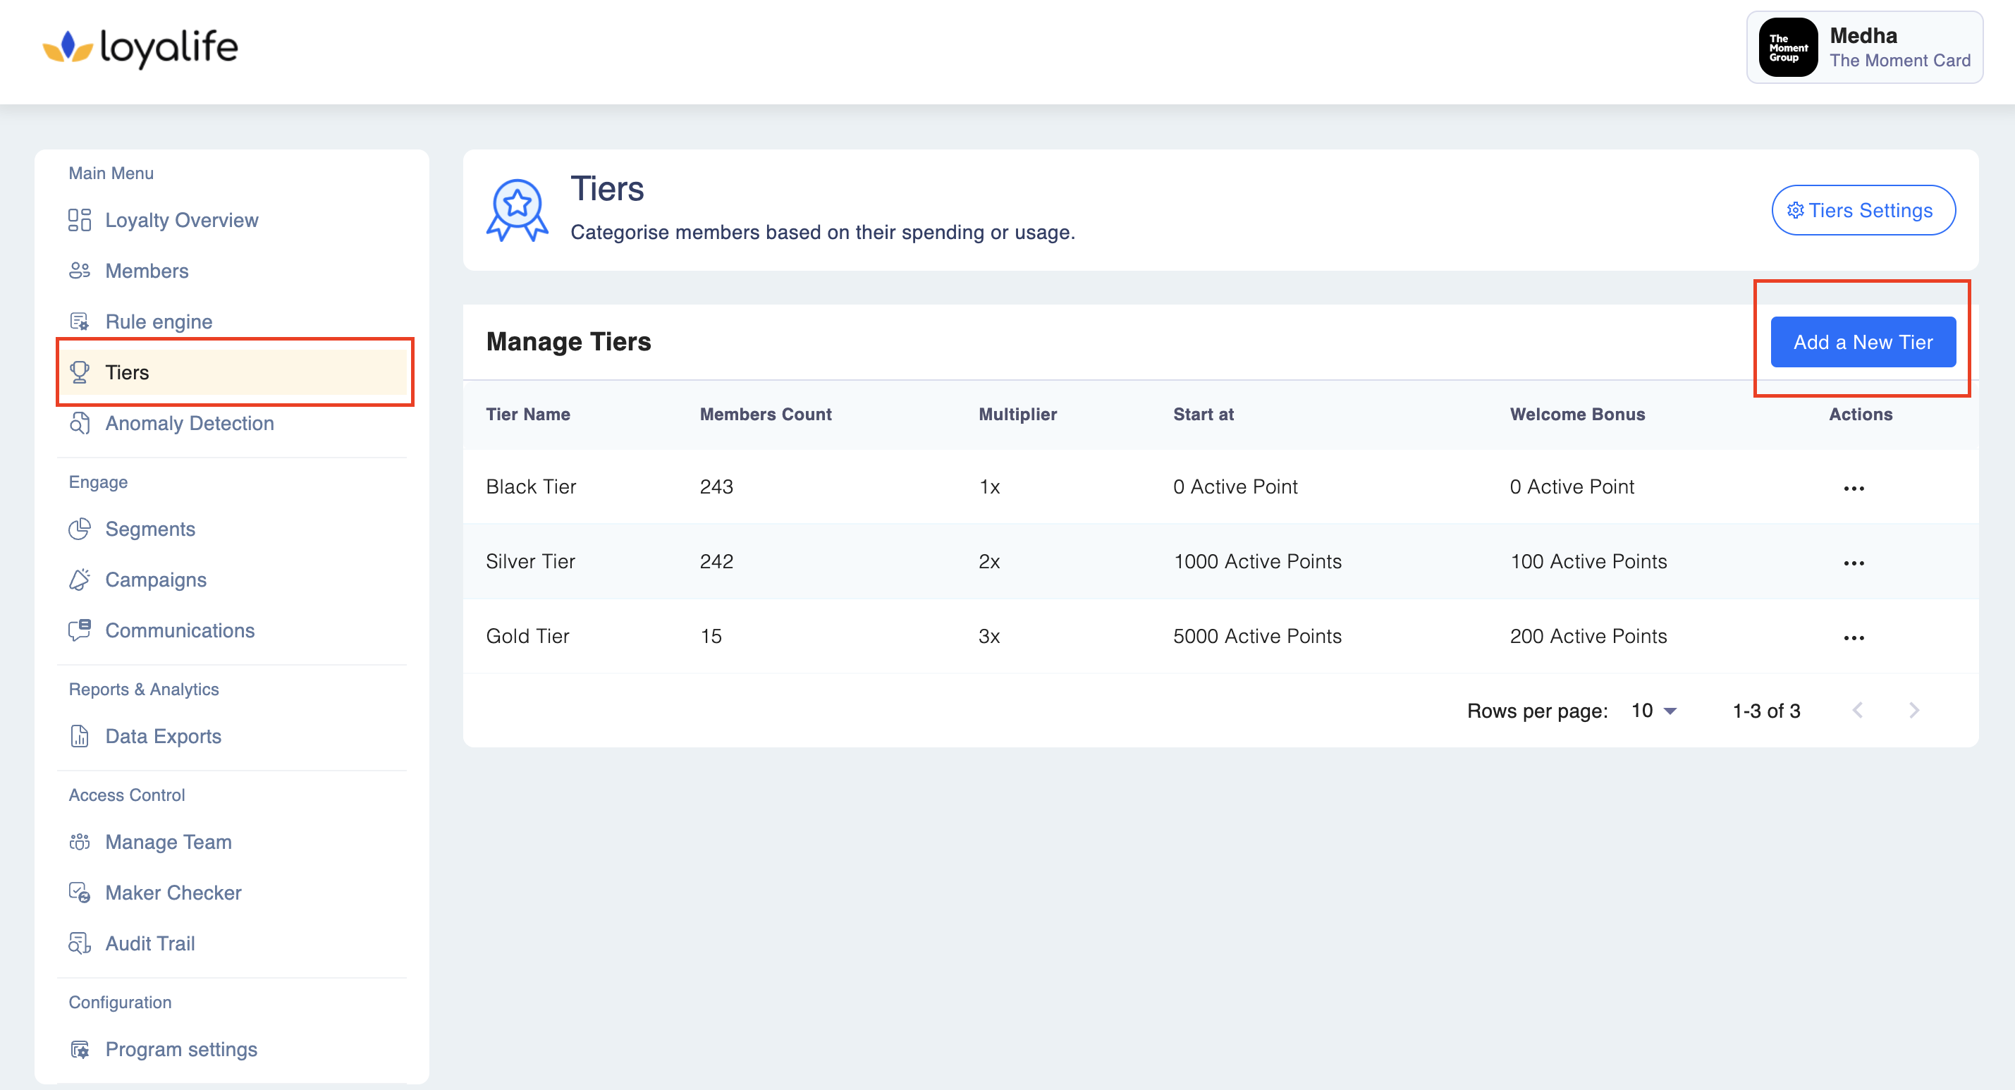Open Medha account profile card
The image size is (2015, 1090).
point(1864,48)
